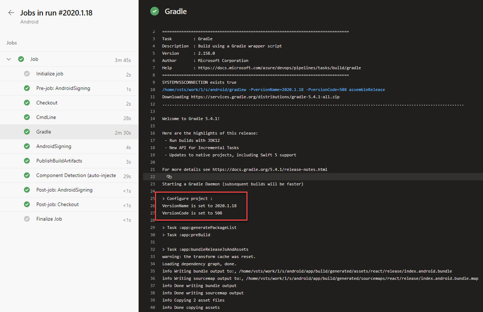This screenshot has width=483, height=312.
Task: Select the Gradle step in job list
Action: pos(69,132)
